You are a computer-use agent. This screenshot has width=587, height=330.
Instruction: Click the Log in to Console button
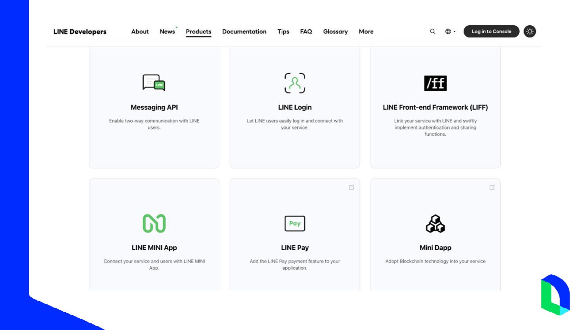[x=491, y=31]
